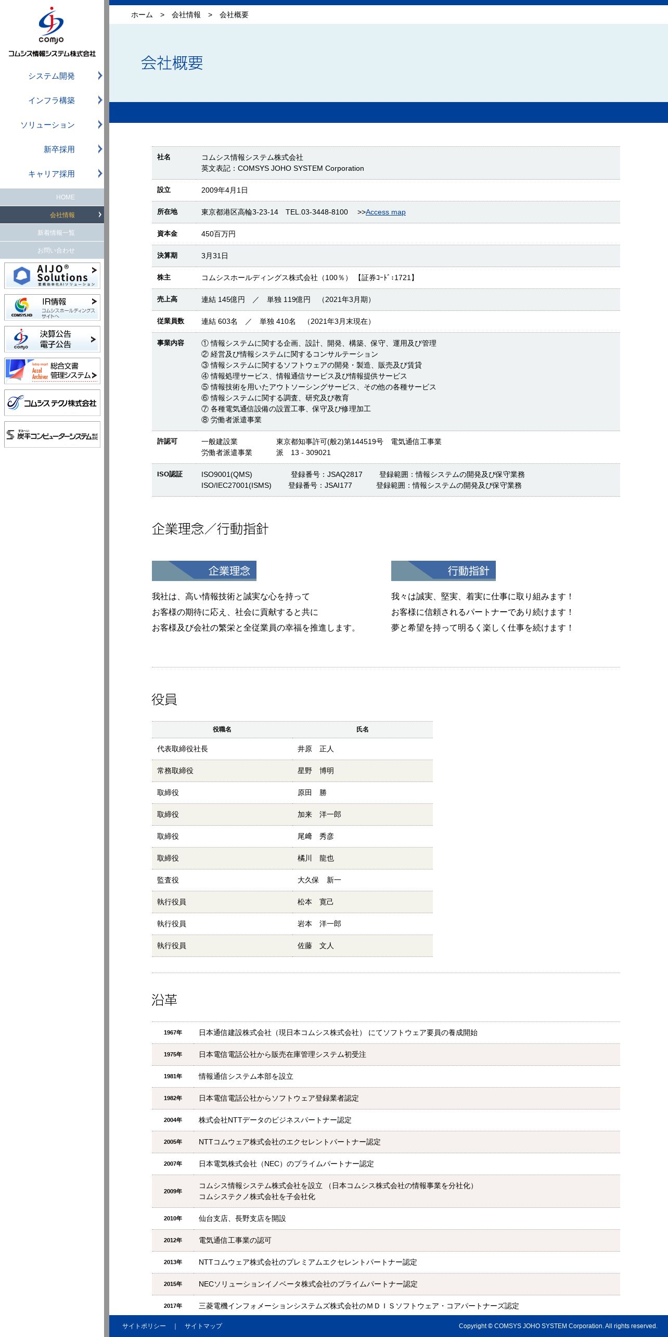The width and height of the screenshot is (668, 1337).
Task: Open the IR情報 banner
Action: tap(52, 307)
